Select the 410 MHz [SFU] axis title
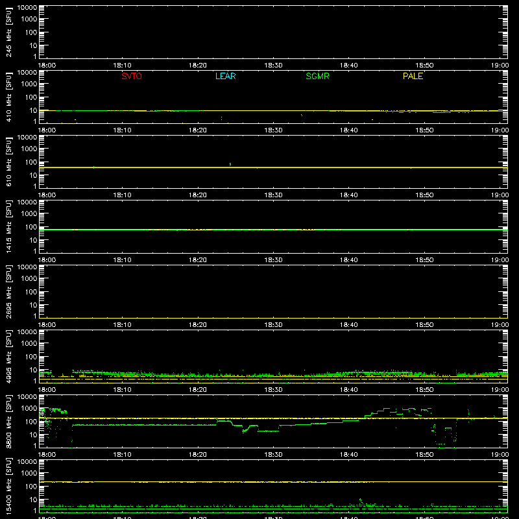This screenshot has width=519, height=519. point(8,97)
